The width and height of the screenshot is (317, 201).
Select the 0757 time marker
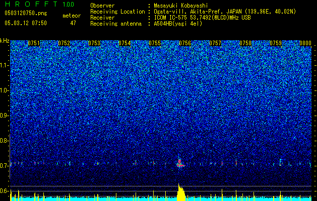(215, 43)
